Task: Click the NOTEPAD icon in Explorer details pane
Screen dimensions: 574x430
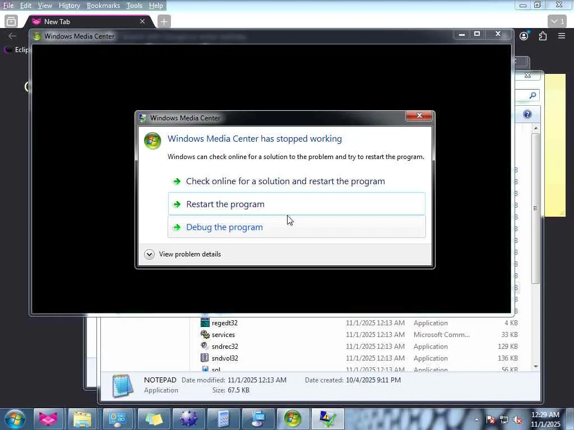Action: [123, 385]
